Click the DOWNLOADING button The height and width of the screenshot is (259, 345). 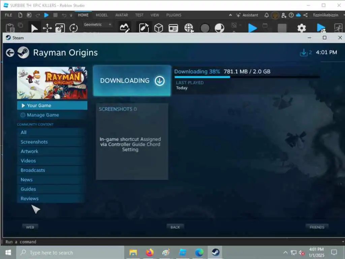(x=132, y=81)
